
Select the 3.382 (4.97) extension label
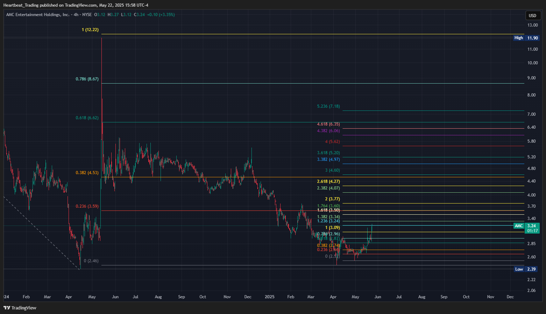(328, 159)
